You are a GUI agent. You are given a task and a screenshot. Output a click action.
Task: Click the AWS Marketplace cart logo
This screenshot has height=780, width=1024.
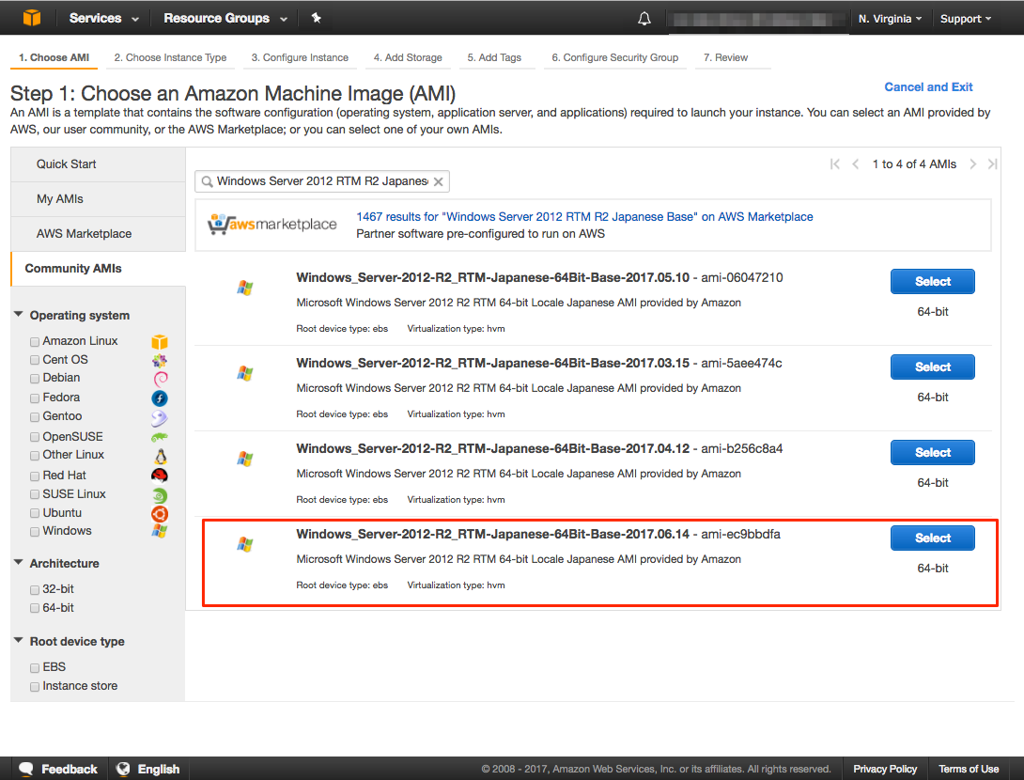pyautogui.click(x=272, y=225)
